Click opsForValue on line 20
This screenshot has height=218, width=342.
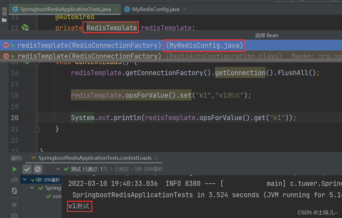click(x=221, y=118)
